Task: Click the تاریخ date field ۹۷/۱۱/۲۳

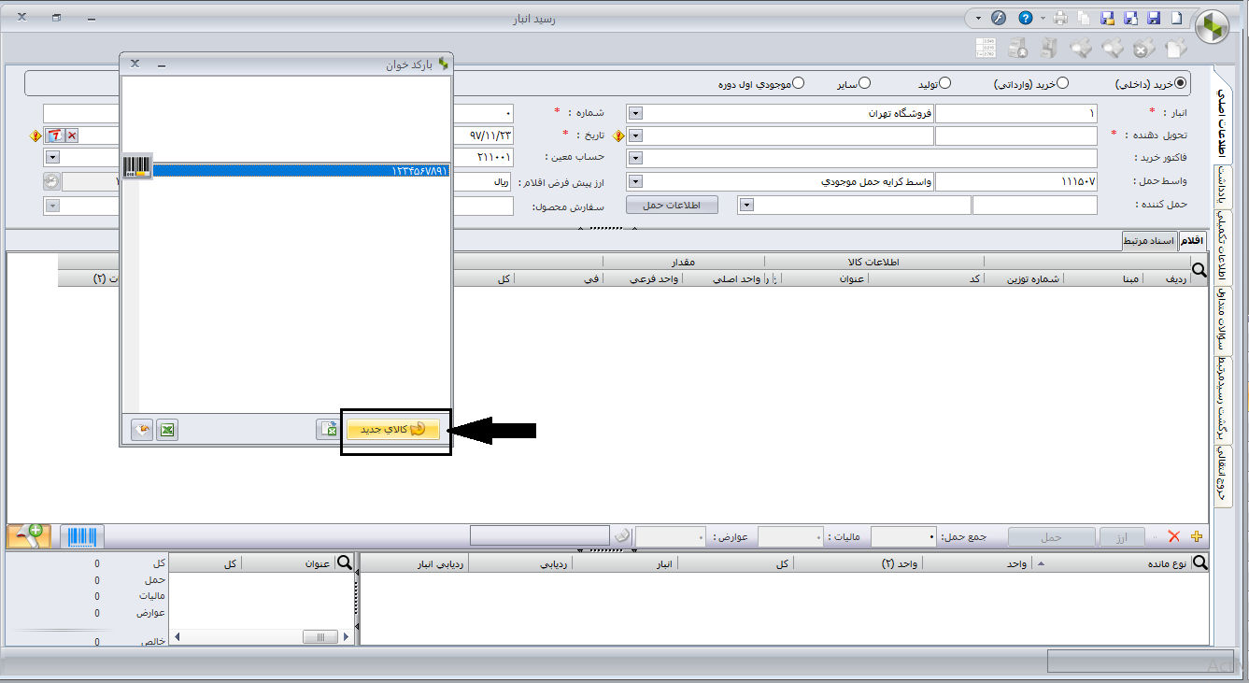Action: coord(483,135)
